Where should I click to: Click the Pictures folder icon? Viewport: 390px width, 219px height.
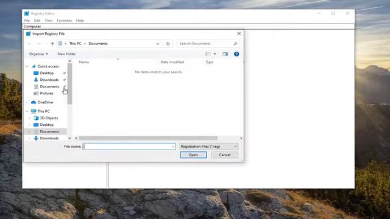pyautogui.click(x=36, y=93)
